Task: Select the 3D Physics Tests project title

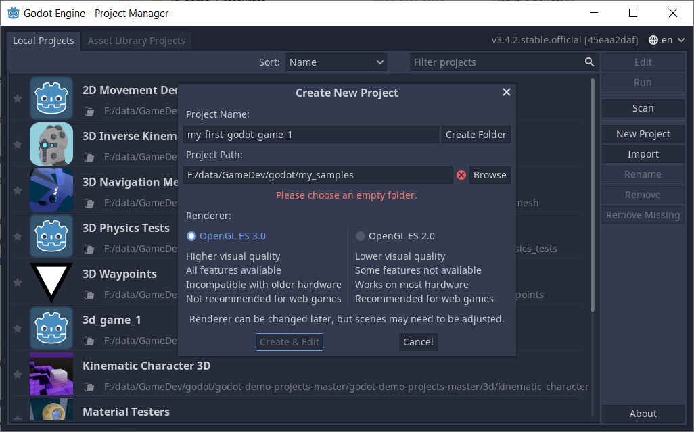Action: pos(126,228)
